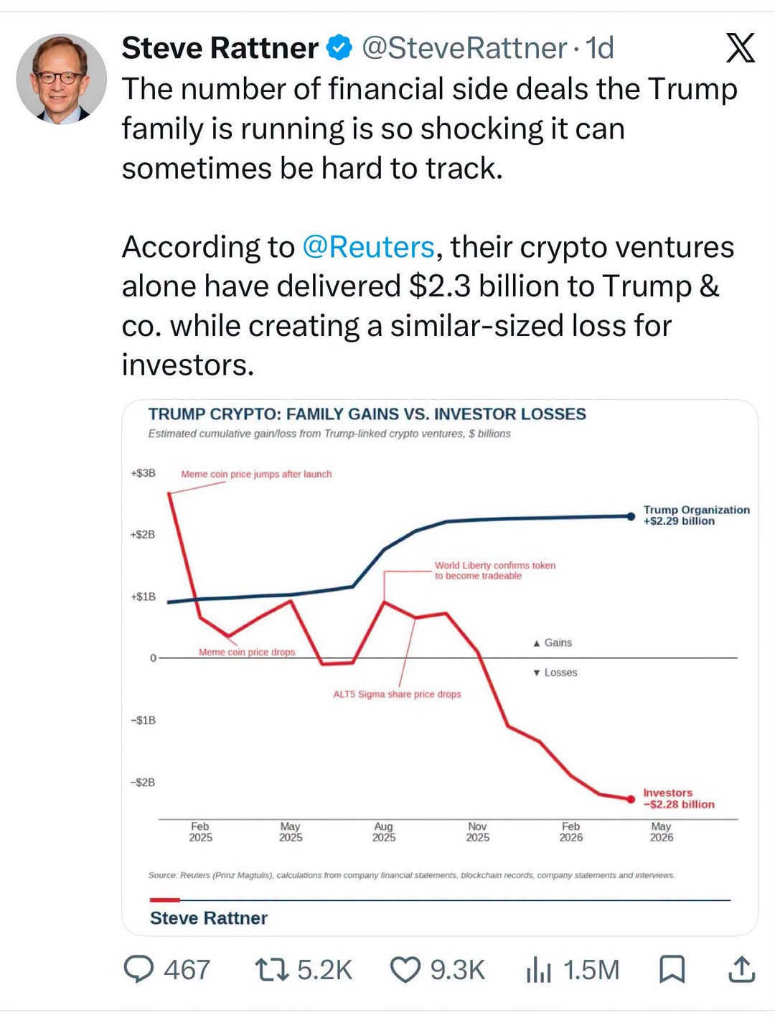Click the blue verified badge icon

tap(339, 48)
